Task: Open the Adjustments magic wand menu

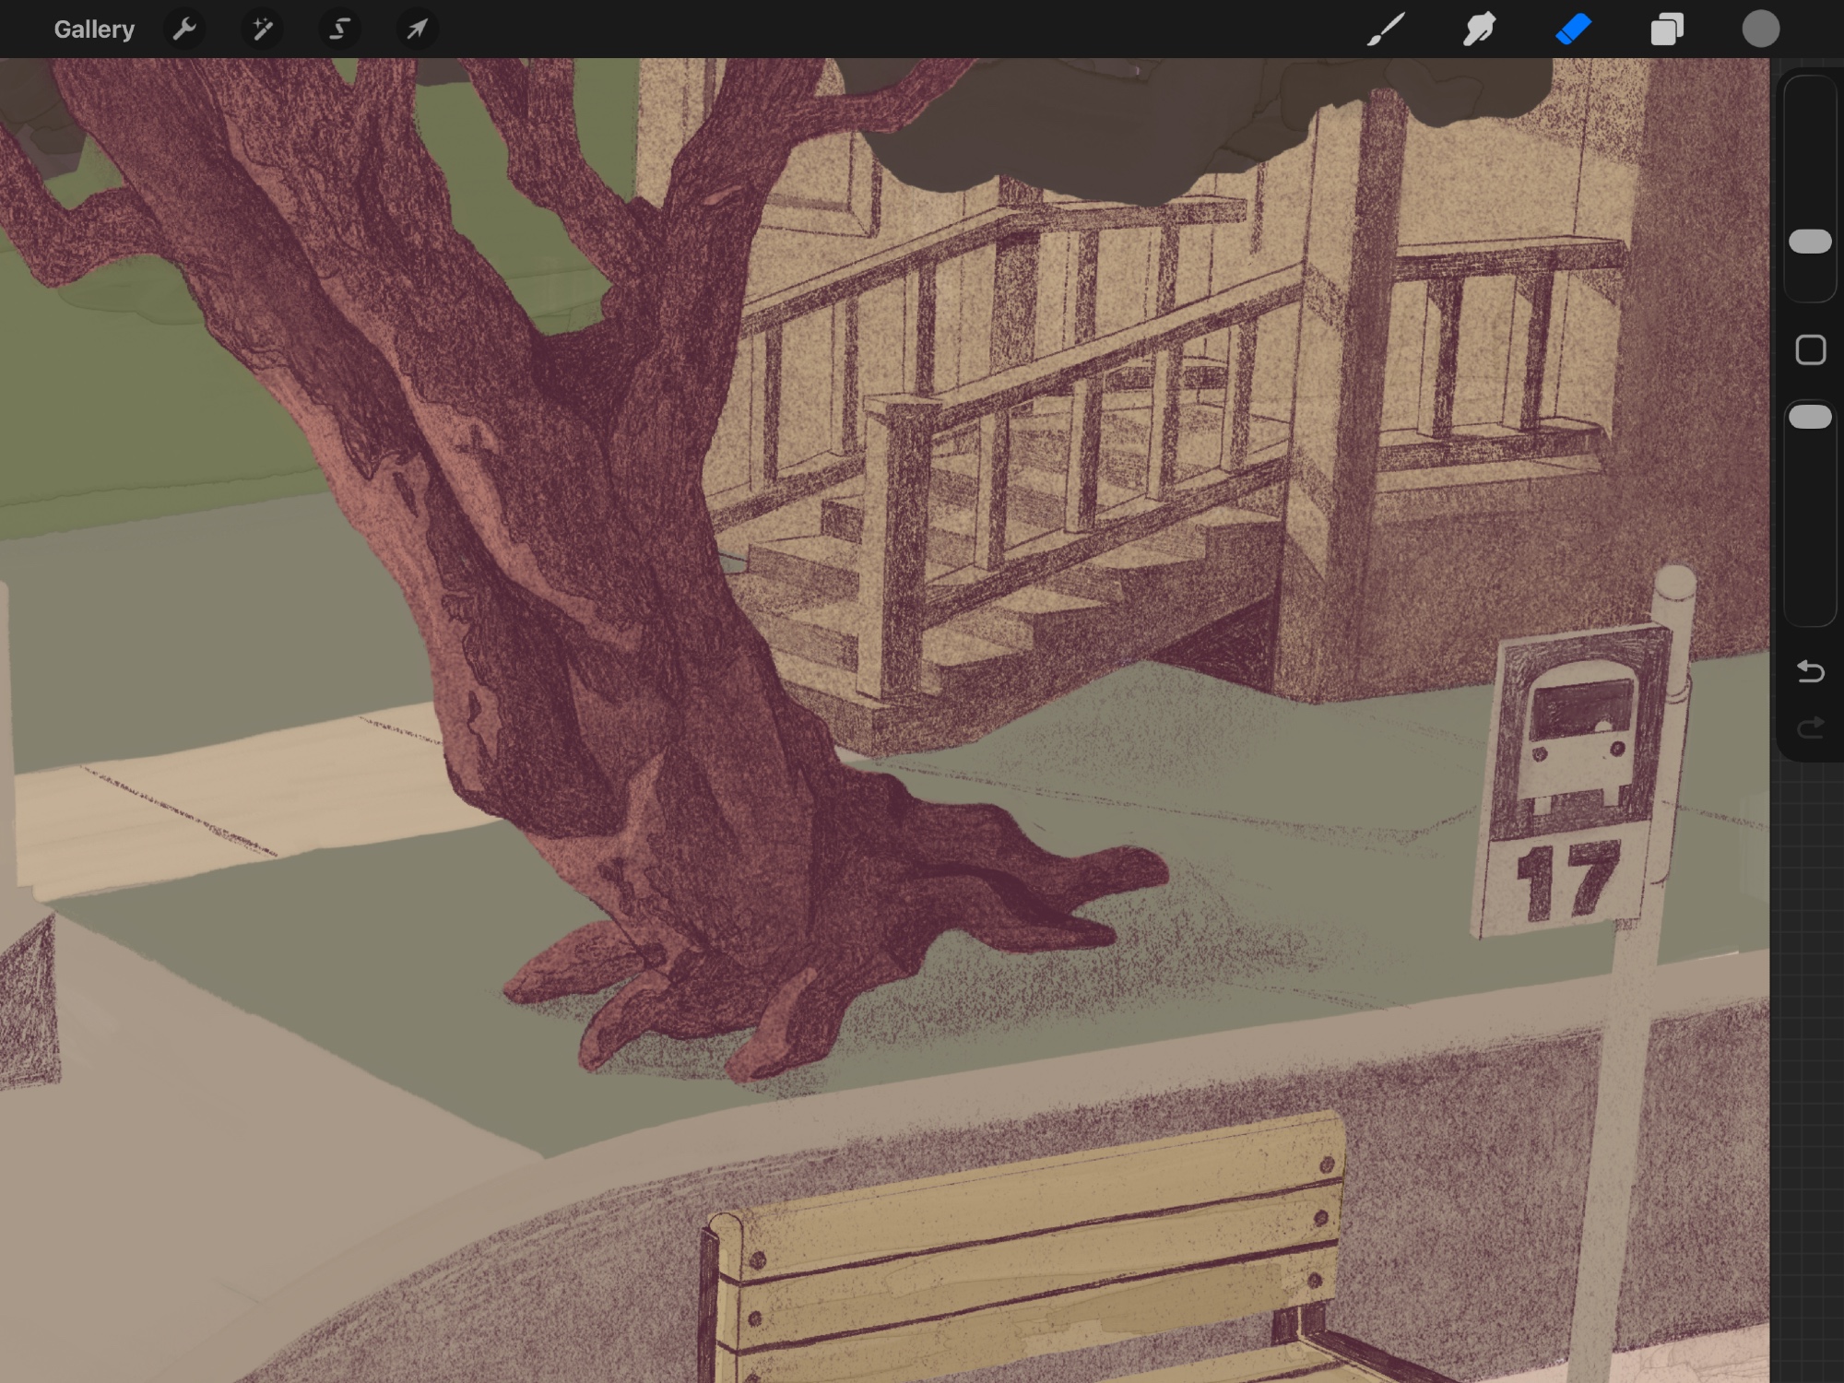Action: coord(263,30)
